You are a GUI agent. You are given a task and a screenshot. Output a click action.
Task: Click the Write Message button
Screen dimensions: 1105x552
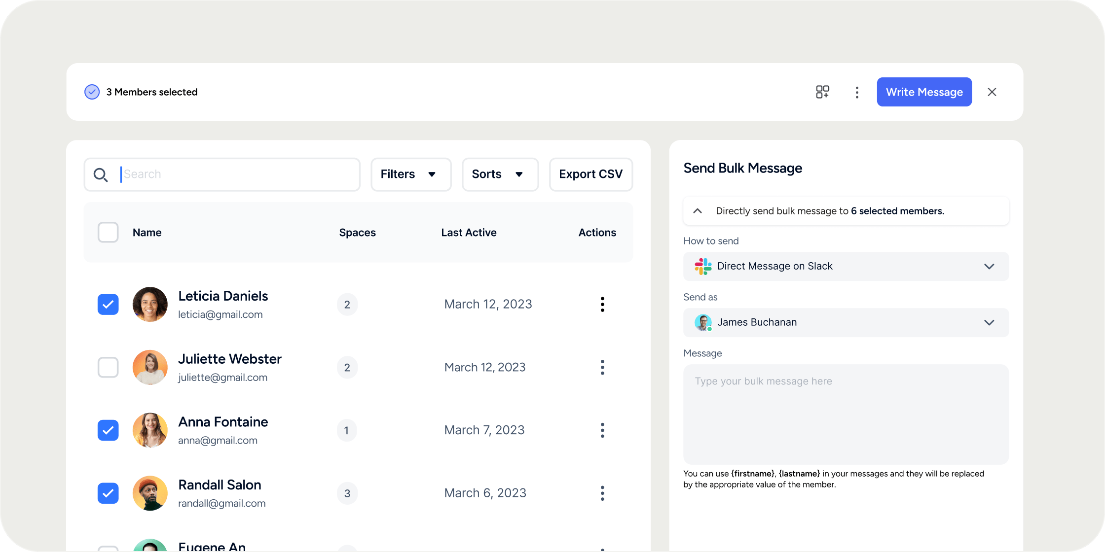tap(924, 92)
